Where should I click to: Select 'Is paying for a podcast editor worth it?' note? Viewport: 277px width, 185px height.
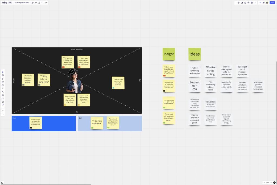coord(226,86)
